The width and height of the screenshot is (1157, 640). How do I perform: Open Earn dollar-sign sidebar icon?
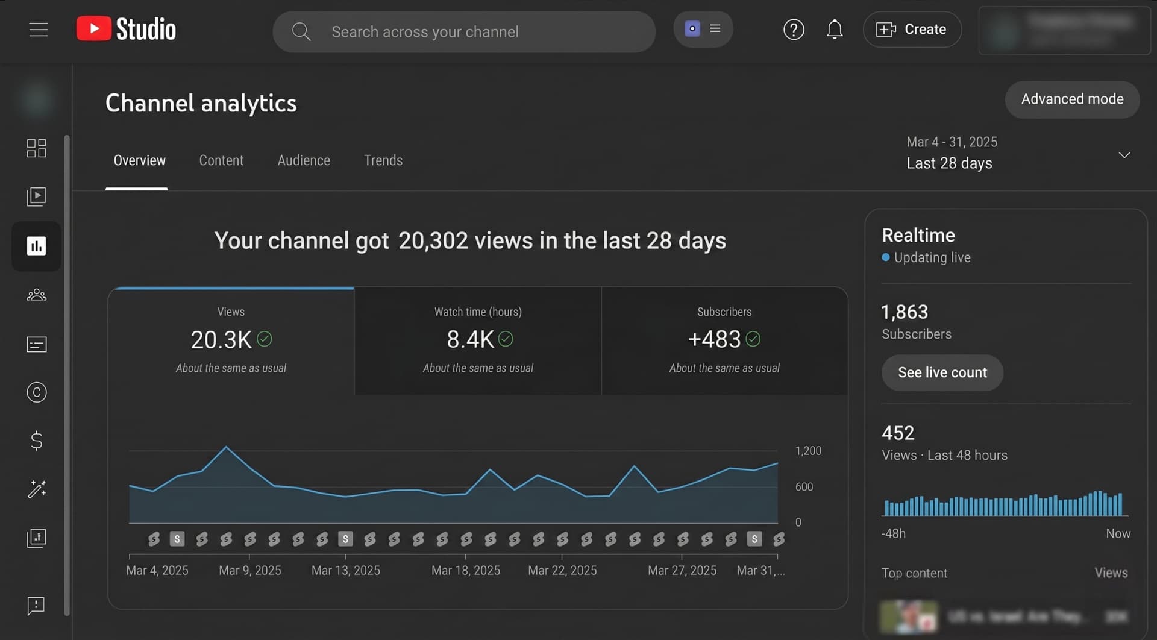[36, 441]
